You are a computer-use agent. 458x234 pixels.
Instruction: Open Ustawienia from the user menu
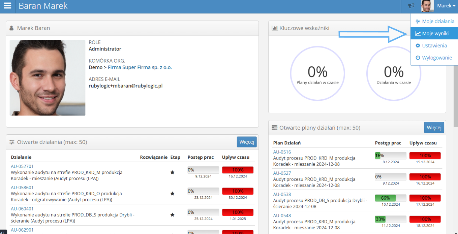point(434,45)
